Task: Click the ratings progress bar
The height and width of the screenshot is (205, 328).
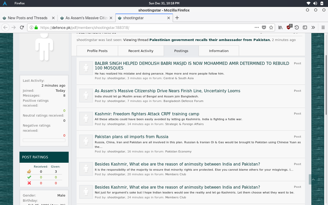Action: [x=44, y=140]
